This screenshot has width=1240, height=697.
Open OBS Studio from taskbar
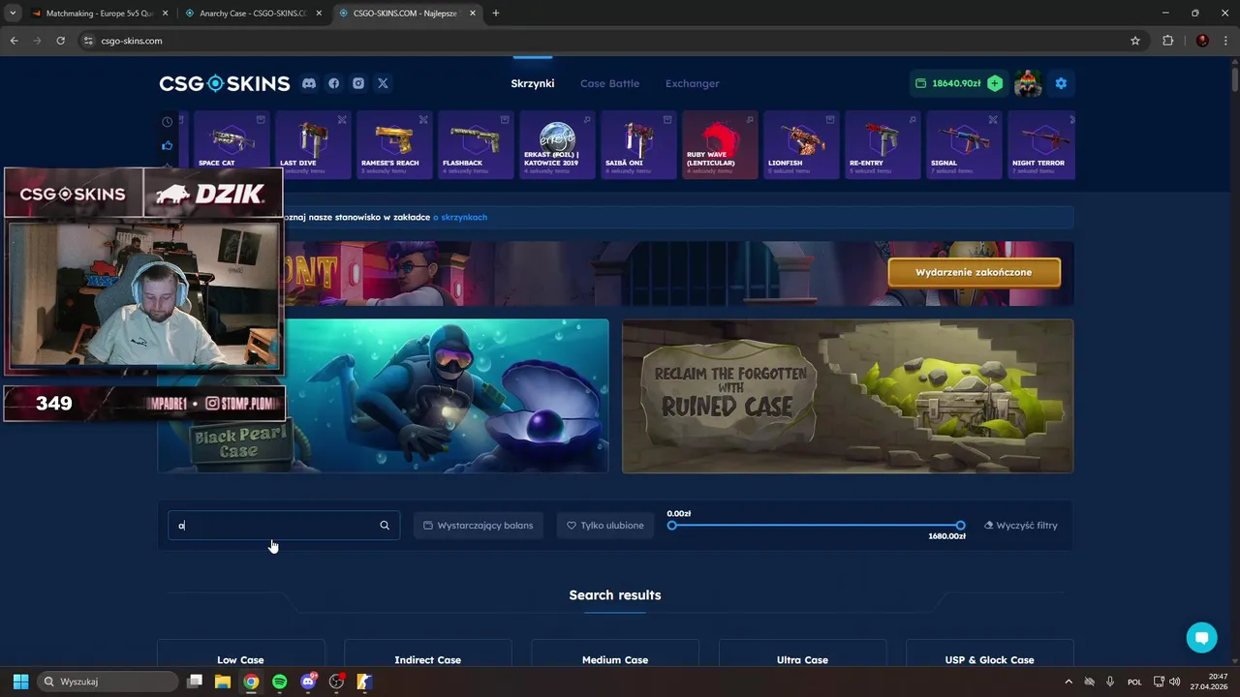pyautogui.click(x=336, y=682)
